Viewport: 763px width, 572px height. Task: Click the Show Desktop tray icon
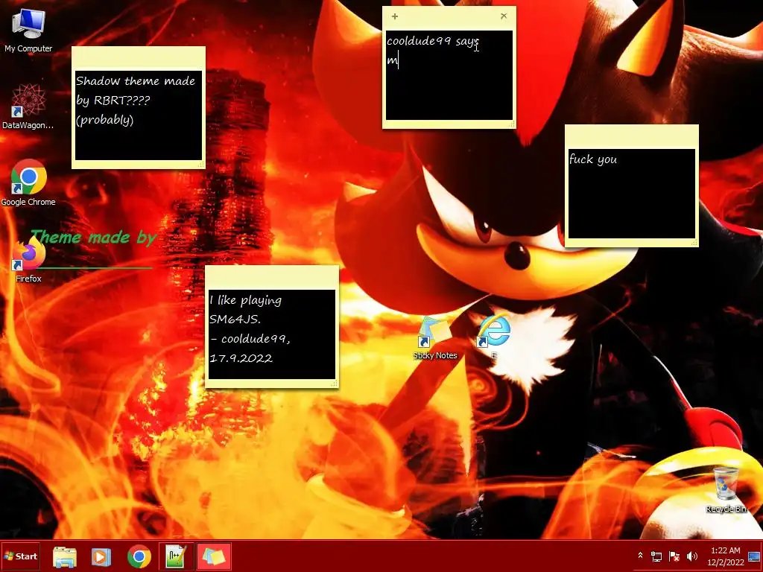[754, 556]
